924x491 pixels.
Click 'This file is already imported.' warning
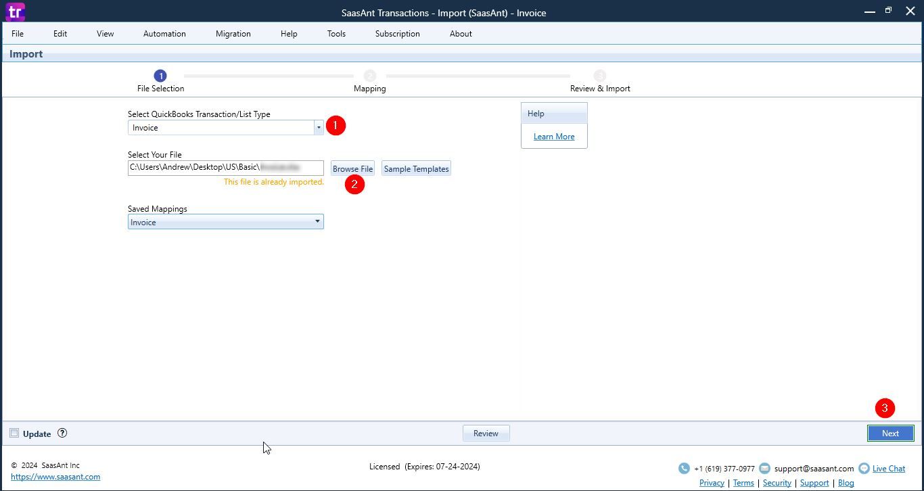274,182
